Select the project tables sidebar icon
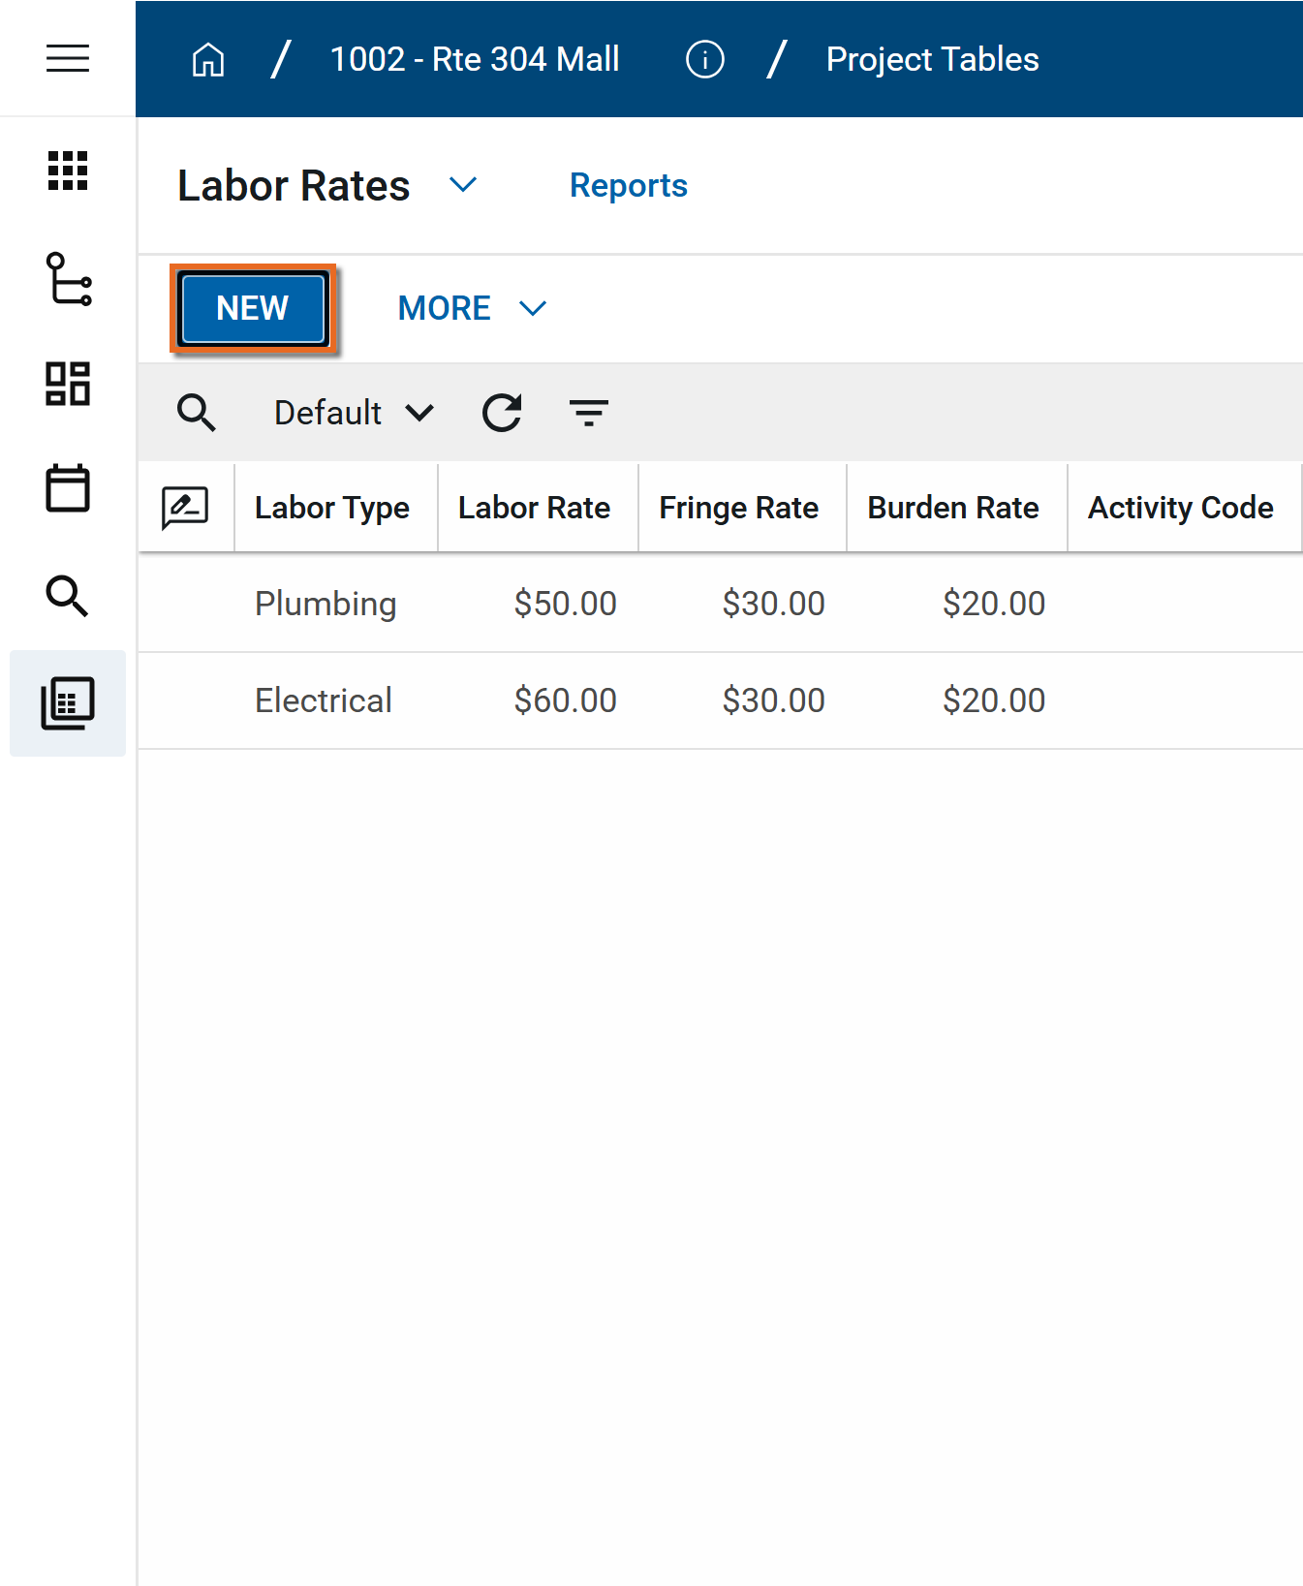This screenshot has height=1586, width=1303. point(68,703)
